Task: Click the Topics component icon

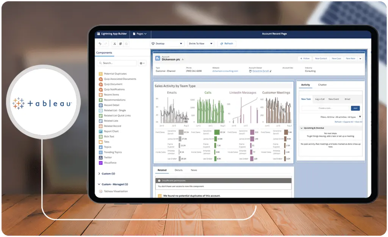Action: click(101, 147)
